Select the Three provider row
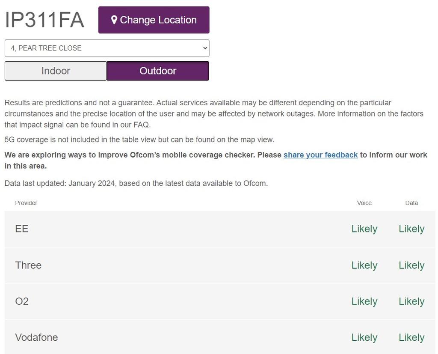The height and width of the screenshot is (354, 438). [220, 265]
